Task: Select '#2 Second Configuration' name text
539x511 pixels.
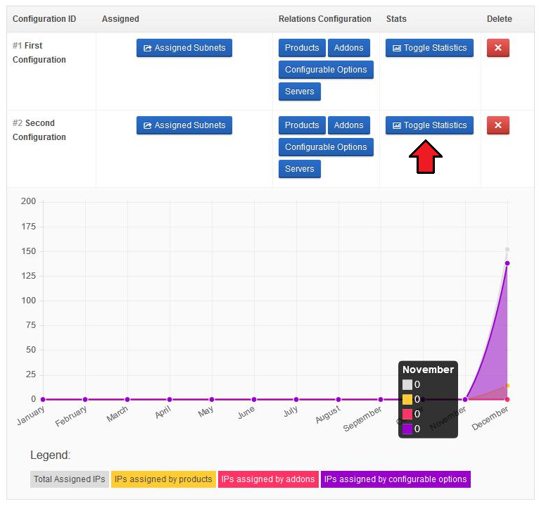Action: coord(39,130)
